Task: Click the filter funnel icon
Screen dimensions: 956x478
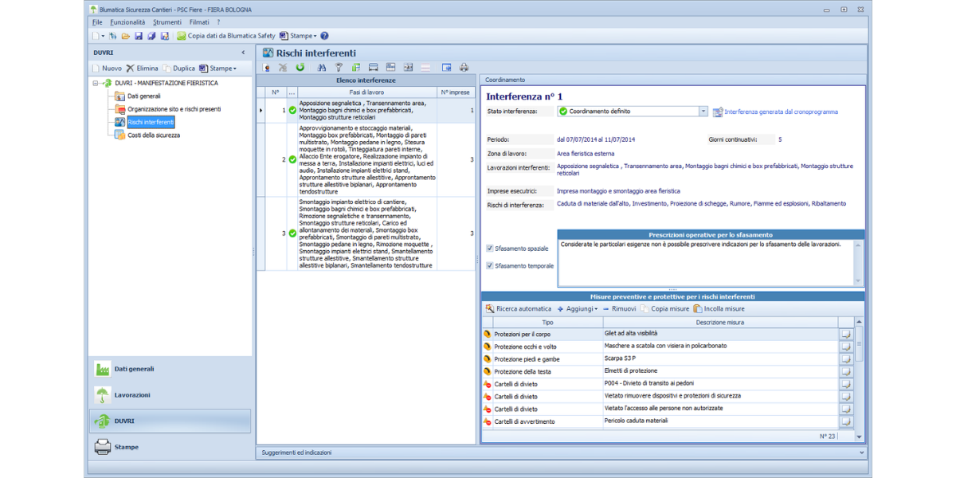Action: click(x=339, y=68)
